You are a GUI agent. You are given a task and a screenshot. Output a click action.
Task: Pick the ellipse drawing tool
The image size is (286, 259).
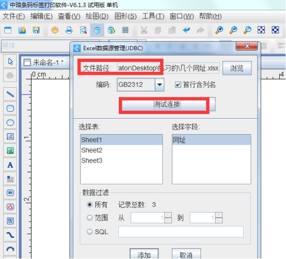(10, 122)
